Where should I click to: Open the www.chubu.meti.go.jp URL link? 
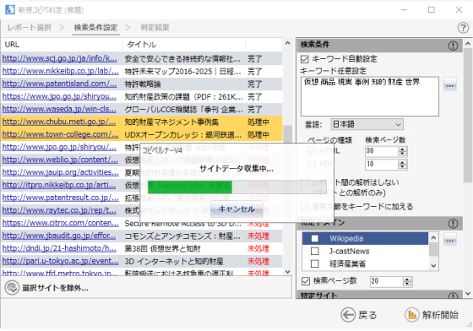pyautogui.click(x=59, y=122)
